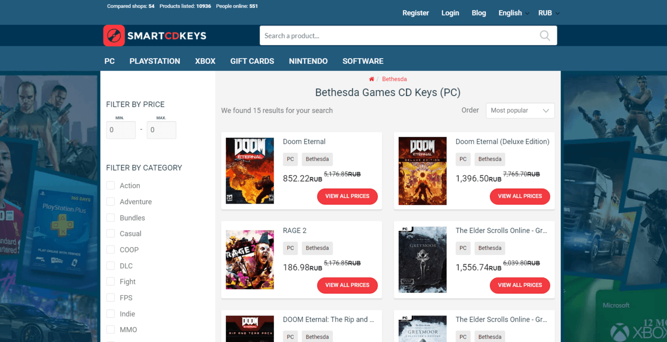Viewport: 667px width, 342px height.
Task: Click the 186.98 RUB price
Action: point(302,267)
